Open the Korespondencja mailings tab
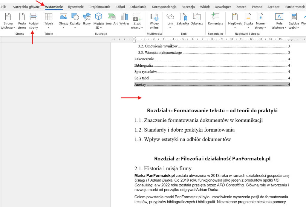 (164, 7)
